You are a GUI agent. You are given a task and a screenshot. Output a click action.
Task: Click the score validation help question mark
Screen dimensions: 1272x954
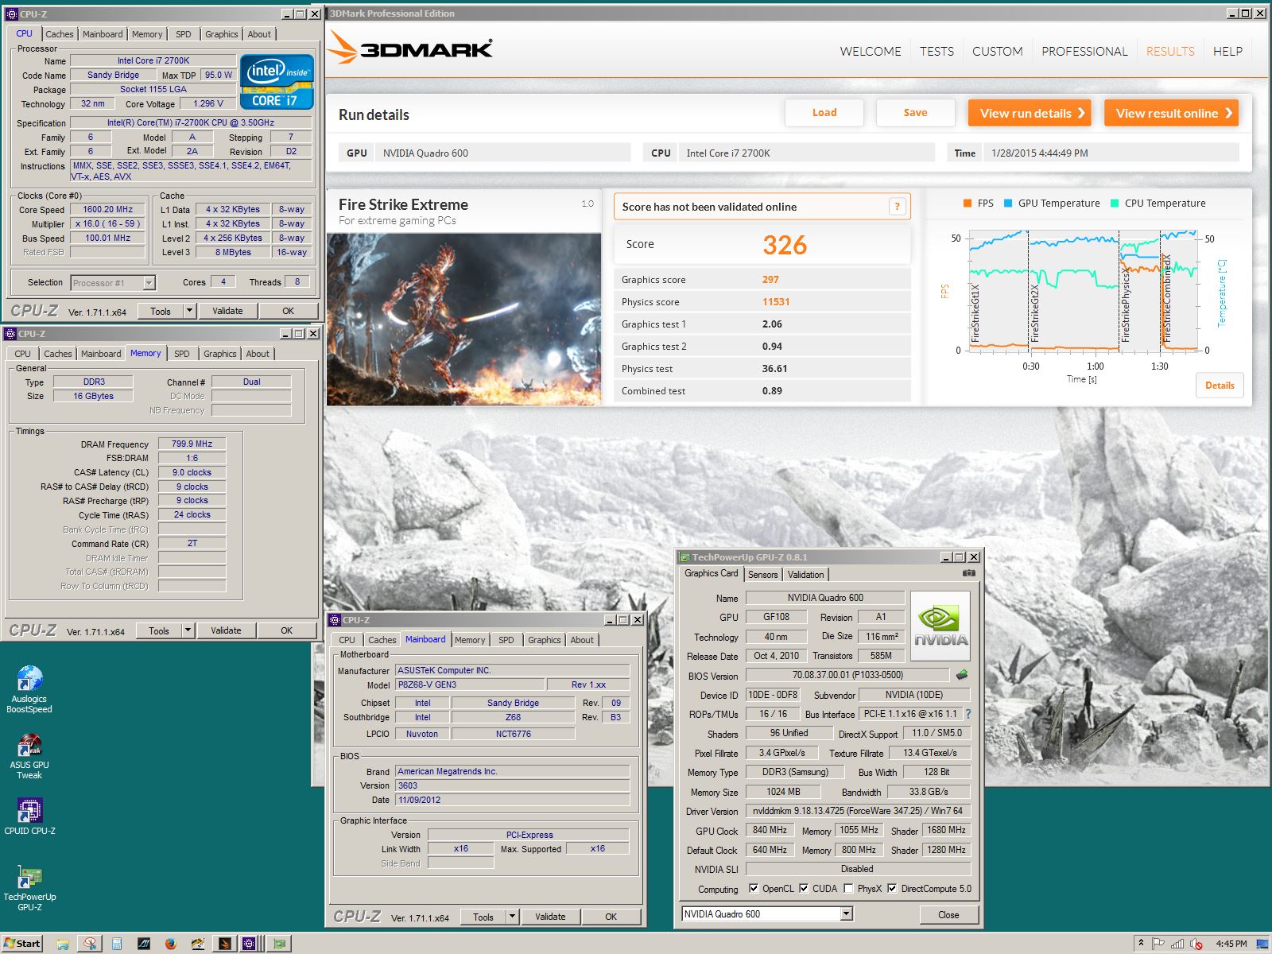coord(897,207)
